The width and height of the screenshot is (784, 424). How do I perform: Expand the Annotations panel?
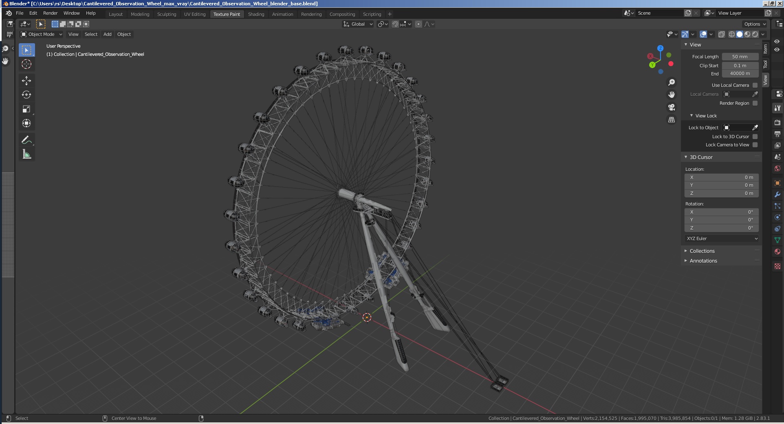click(703, 261)
